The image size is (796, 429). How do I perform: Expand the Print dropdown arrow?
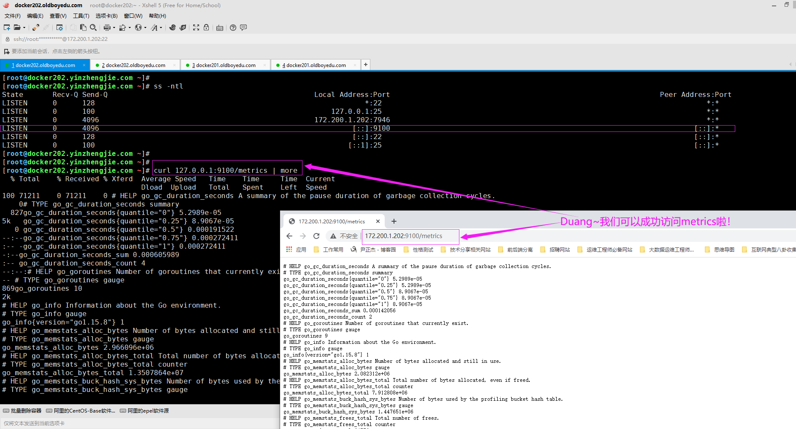coord(114,27)
